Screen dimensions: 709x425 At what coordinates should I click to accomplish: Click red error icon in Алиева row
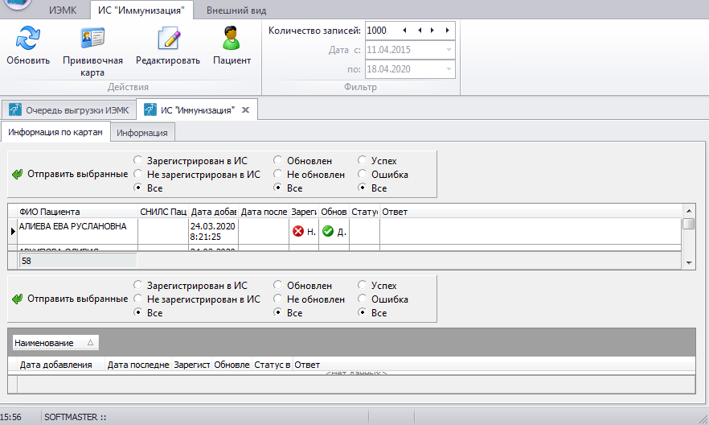[297, 232]
